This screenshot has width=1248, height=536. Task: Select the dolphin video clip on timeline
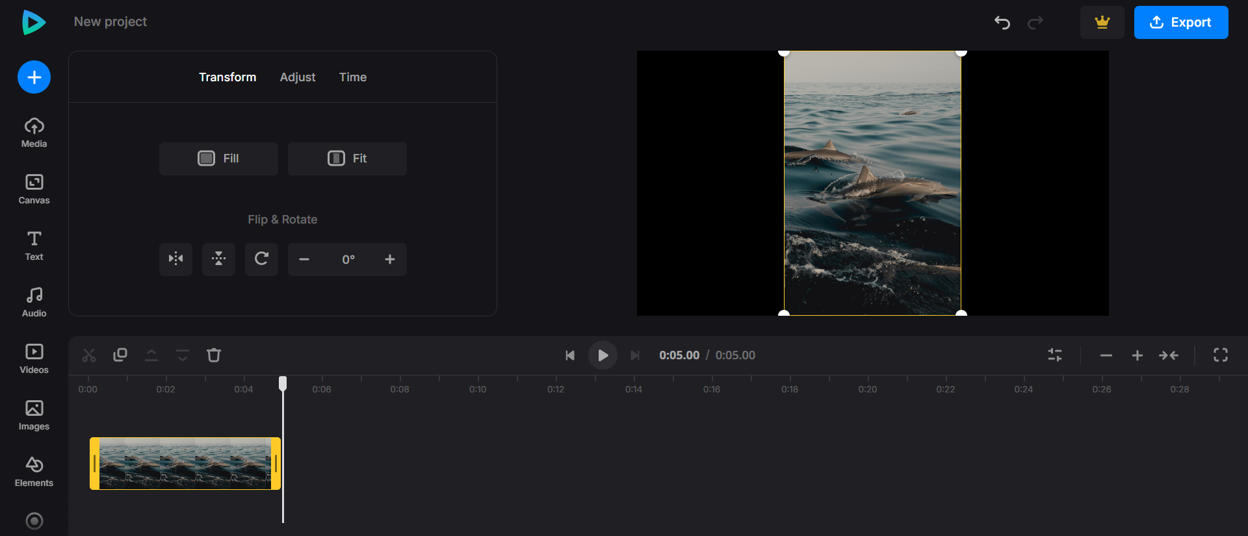185,463
